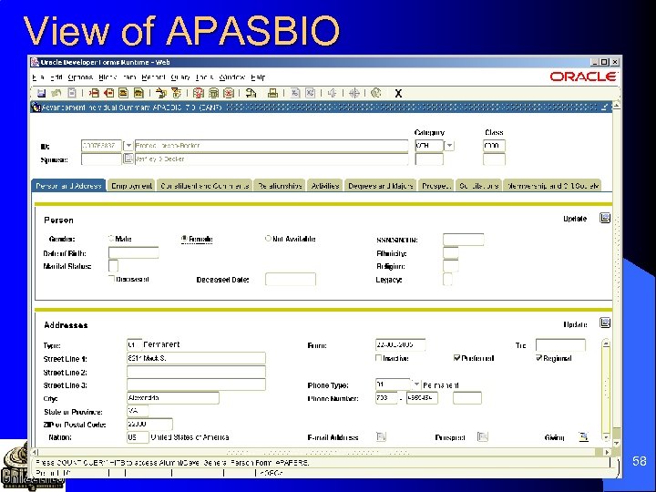The image size is (656, 492).
Task: Click the Next Block toolbar icon
Action: click(176, 93)
